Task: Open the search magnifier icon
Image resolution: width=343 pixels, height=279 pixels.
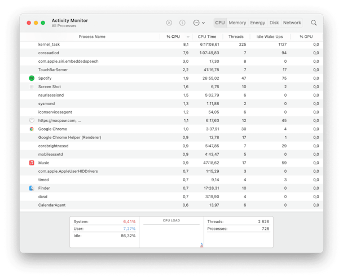Action: click(x=314, y=23)
